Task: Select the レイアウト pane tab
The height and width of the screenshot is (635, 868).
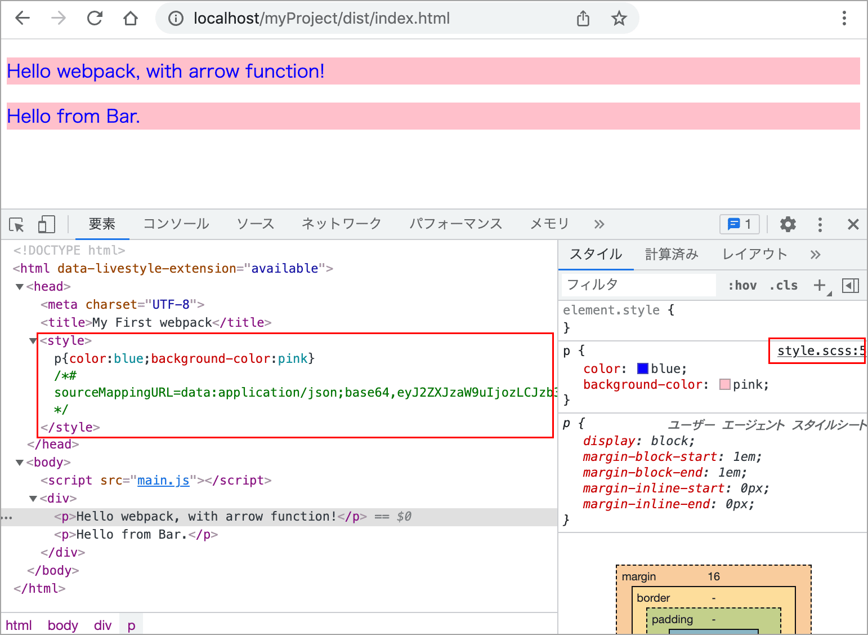Action: tap(755, 255)
